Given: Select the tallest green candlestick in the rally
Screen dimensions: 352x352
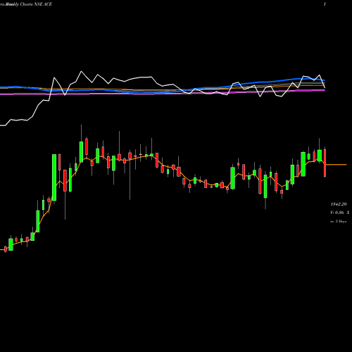Looking at the screenshot, I should pyautogui.click(x=54, y=177).
